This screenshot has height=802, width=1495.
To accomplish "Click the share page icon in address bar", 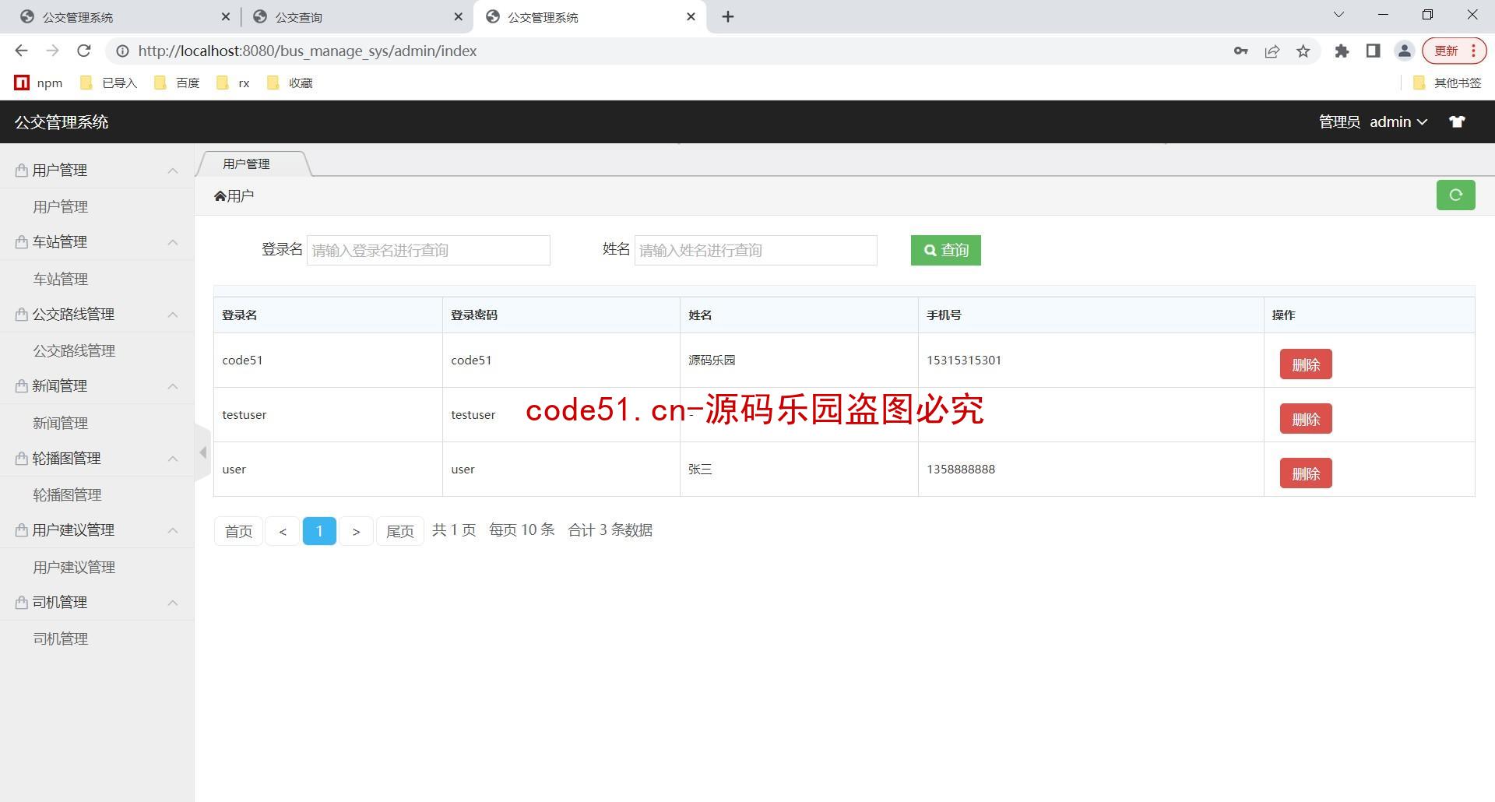I will pyautogui.click(x=1272, y=51).
